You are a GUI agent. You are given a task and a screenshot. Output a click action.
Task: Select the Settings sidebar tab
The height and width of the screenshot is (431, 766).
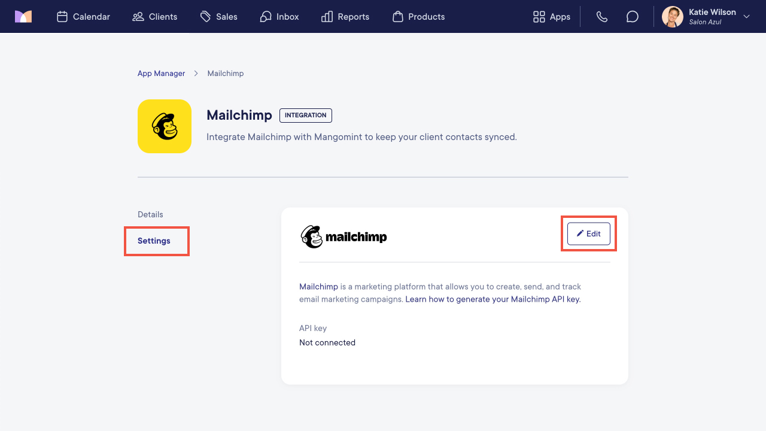pyautogui.click(x=154, y=241)
